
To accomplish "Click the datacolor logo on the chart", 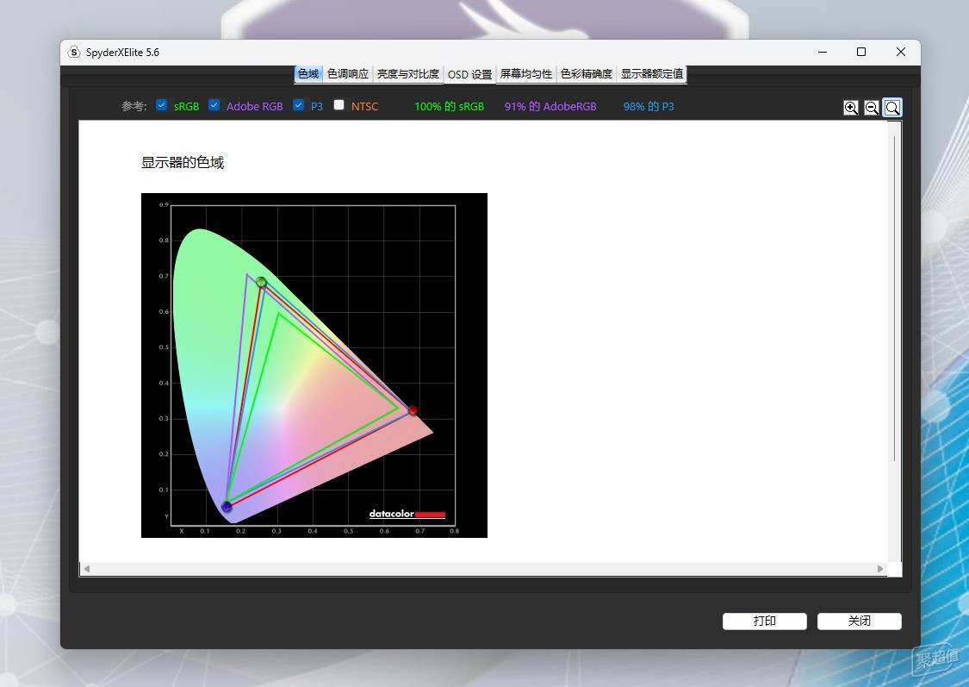I will point(407,514).
